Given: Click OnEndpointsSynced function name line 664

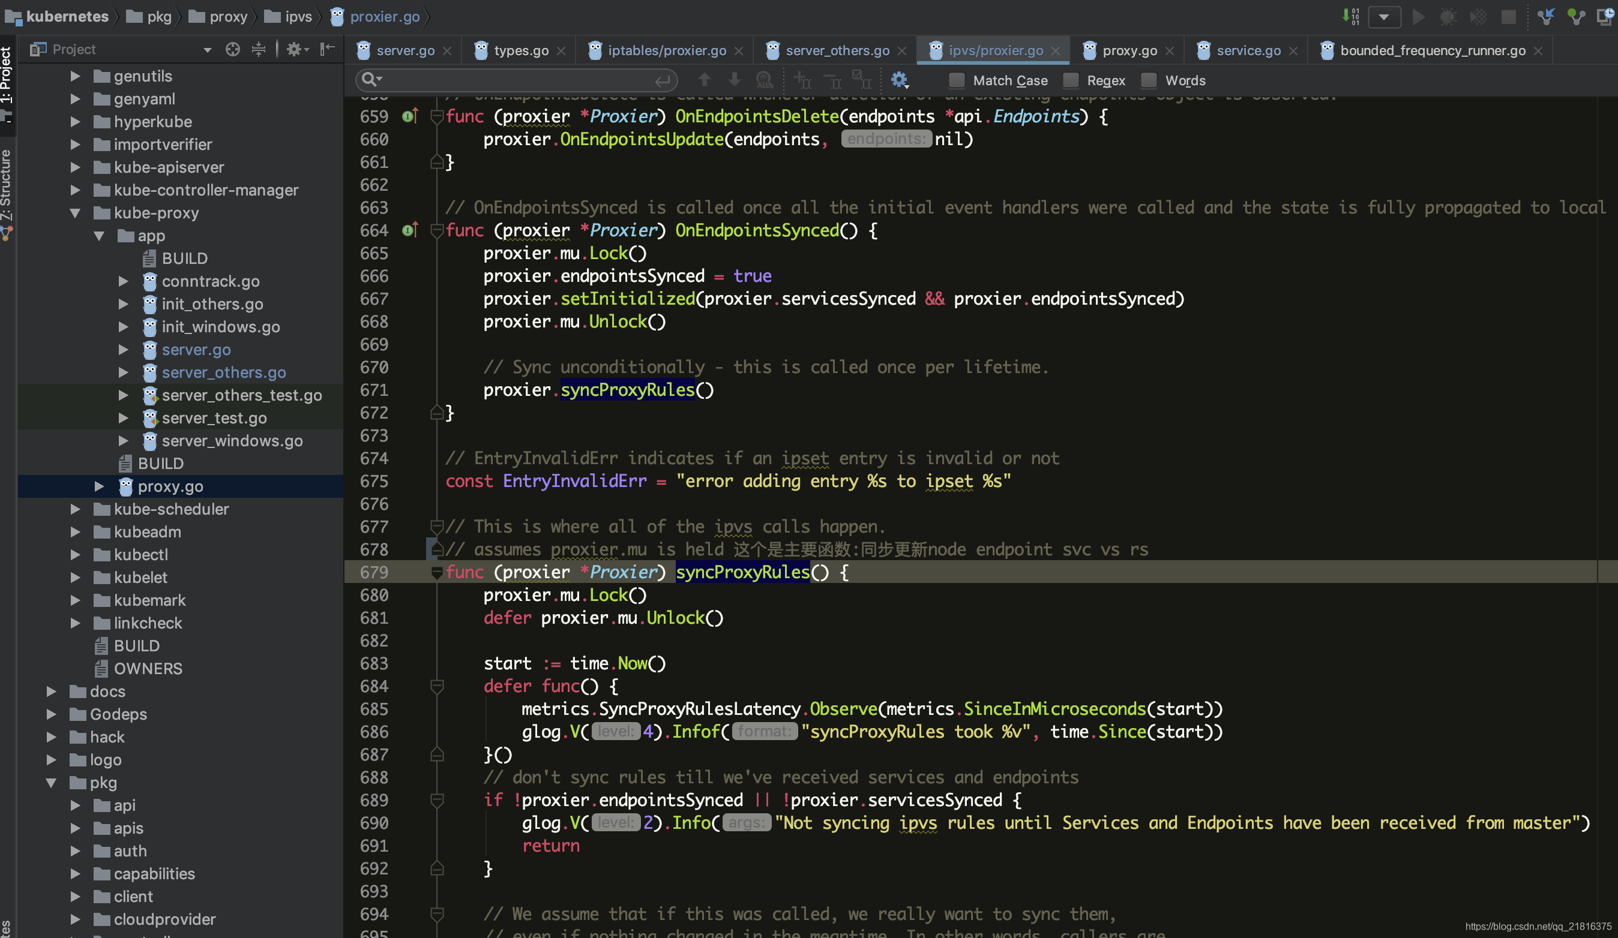Looking at the screenshot, I should click(757, 230).
